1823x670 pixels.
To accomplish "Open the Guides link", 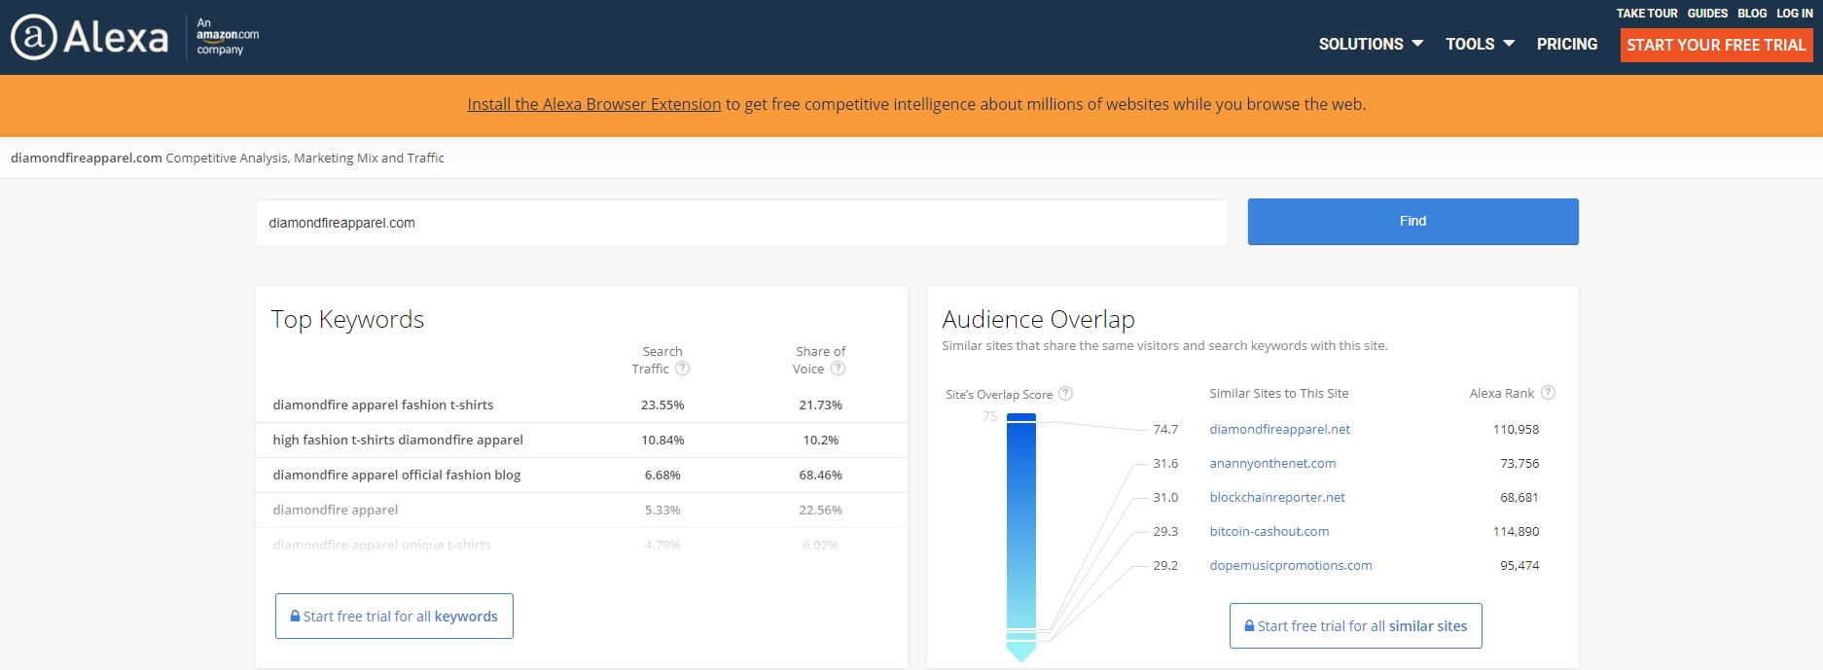I will [x=1707, y=14].
